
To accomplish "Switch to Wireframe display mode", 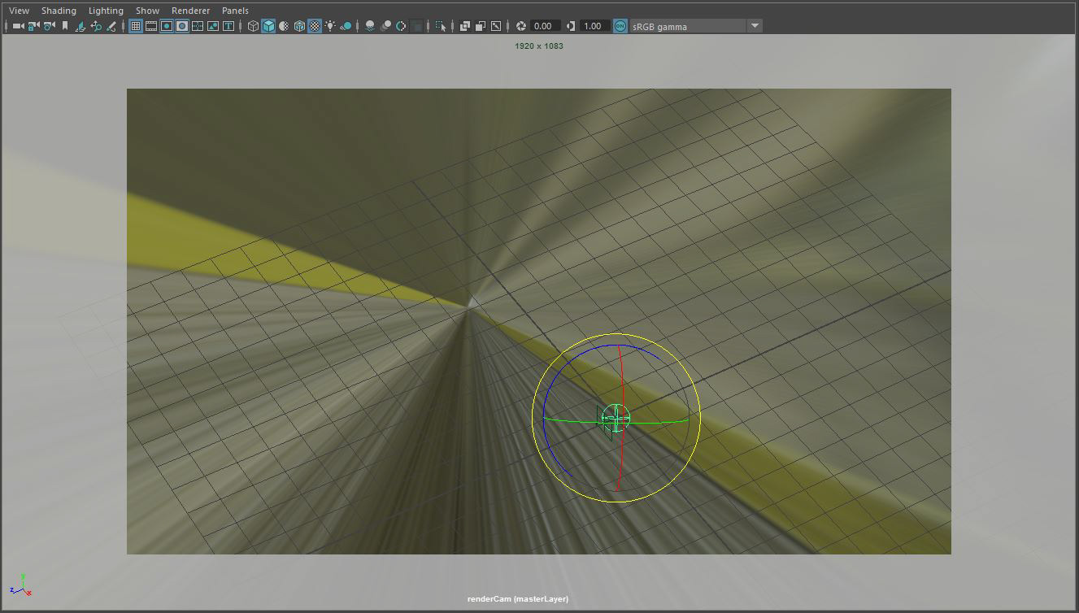I will coord(254,26).
